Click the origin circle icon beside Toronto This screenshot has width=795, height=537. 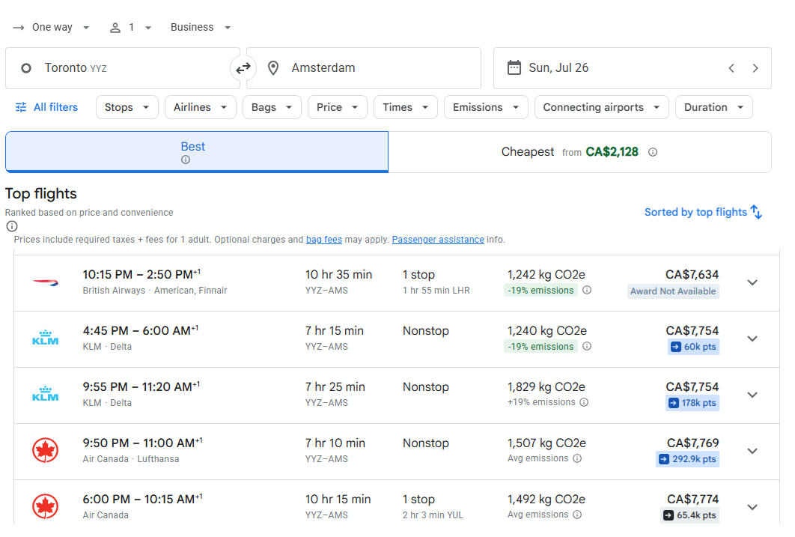tap(26, 68)
